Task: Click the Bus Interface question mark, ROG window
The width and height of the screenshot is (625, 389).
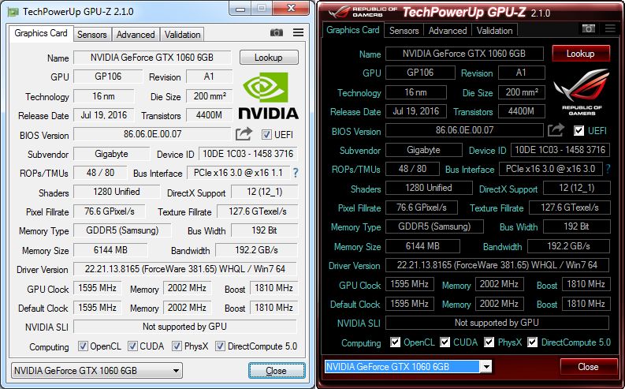Action: 608,169
